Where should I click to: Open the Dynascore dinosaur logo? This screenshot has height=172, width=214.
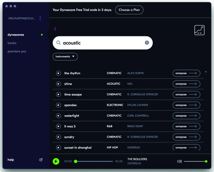click(199, 30)
